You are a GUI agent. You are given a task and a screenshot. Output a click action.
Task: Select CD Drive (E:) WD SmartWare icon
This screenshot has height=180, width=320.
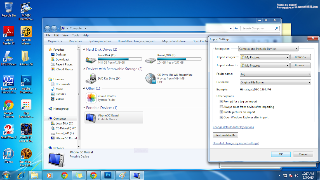150,78
